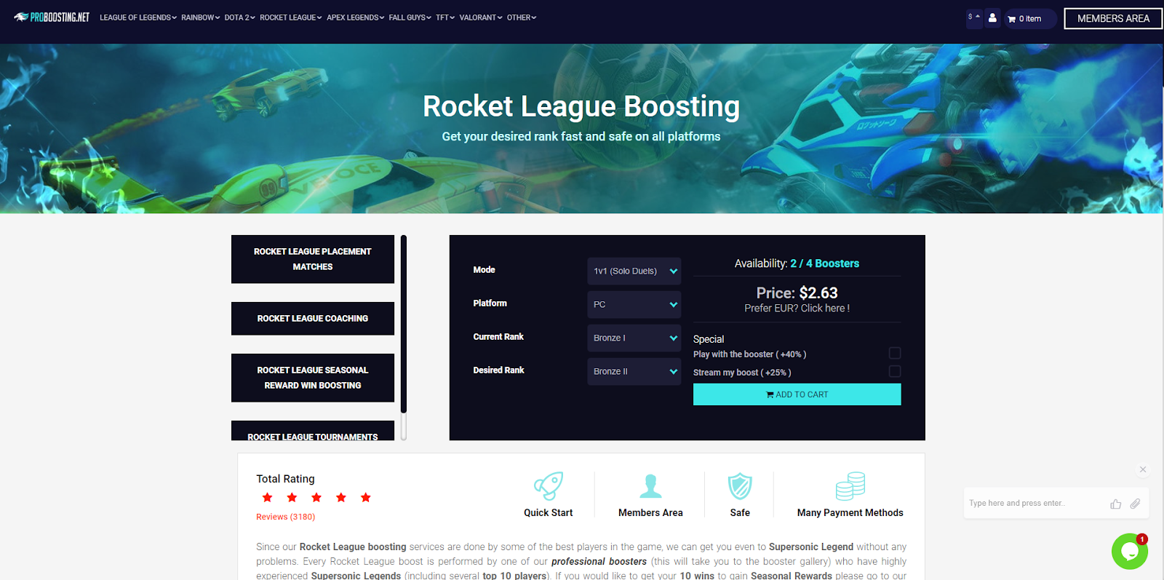Open Rocket League Coaching
This screenshot has height=580, width=1164.
(313, 319)
